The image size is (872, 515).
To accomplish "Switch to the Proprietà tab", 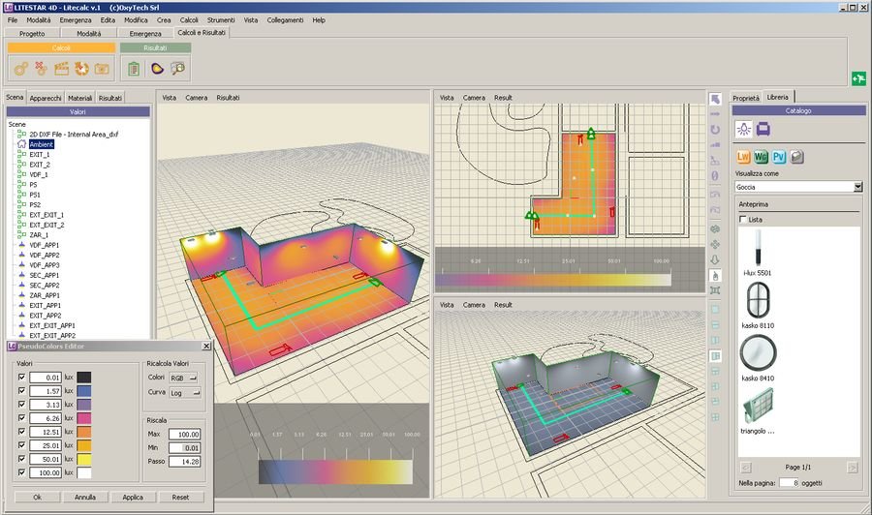I will [746, 98].
